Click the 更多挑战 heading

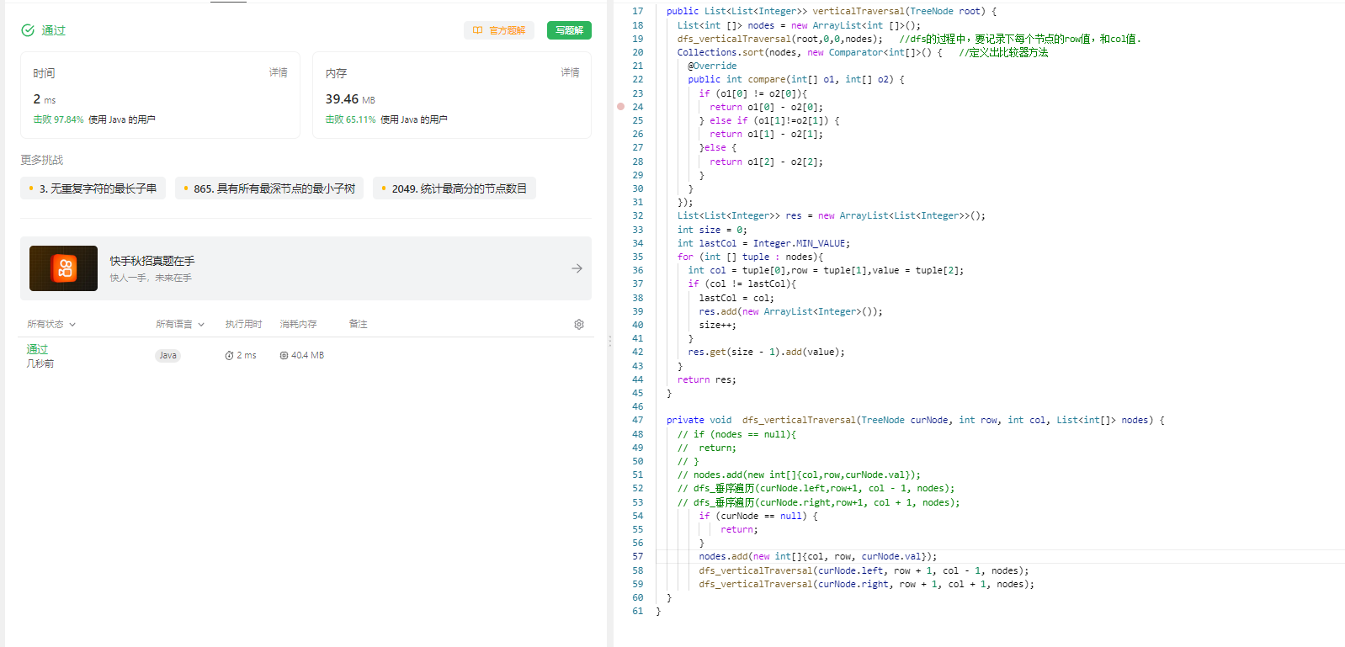point(42,160)
